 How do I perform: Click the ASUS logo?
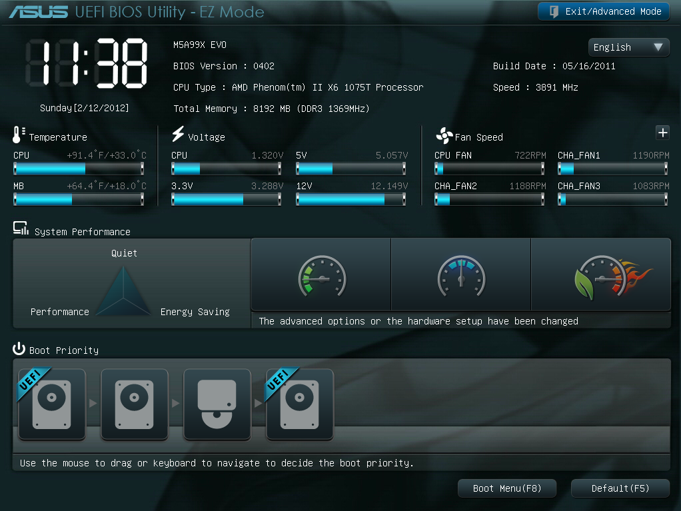tap(38, 12)
